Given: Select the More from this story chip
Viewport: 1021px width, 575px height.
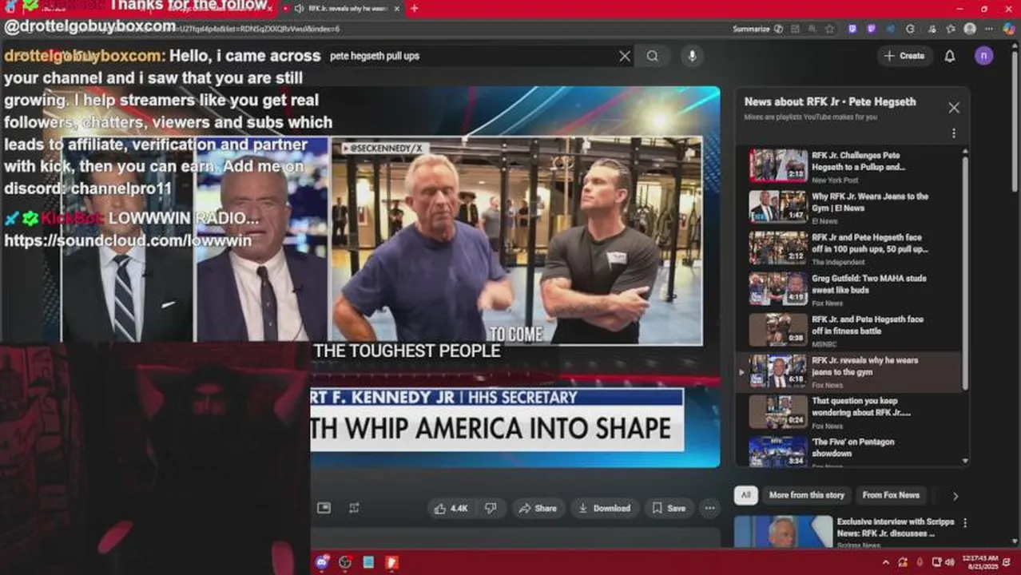Looking at the screenshot, I should pos(806,495).
